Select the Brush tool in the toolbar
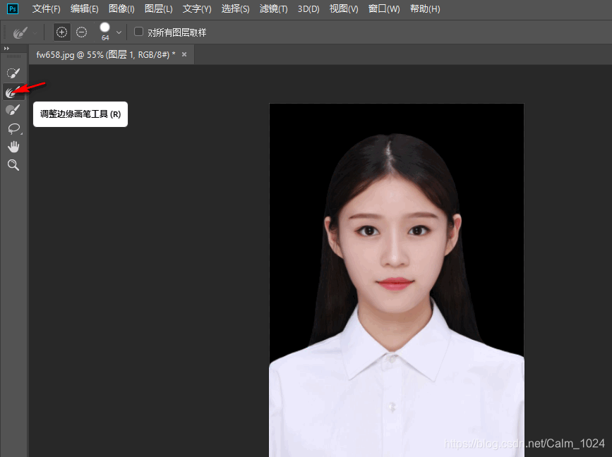Viewport: 612px width, 457px height. (x=13, y=110)
